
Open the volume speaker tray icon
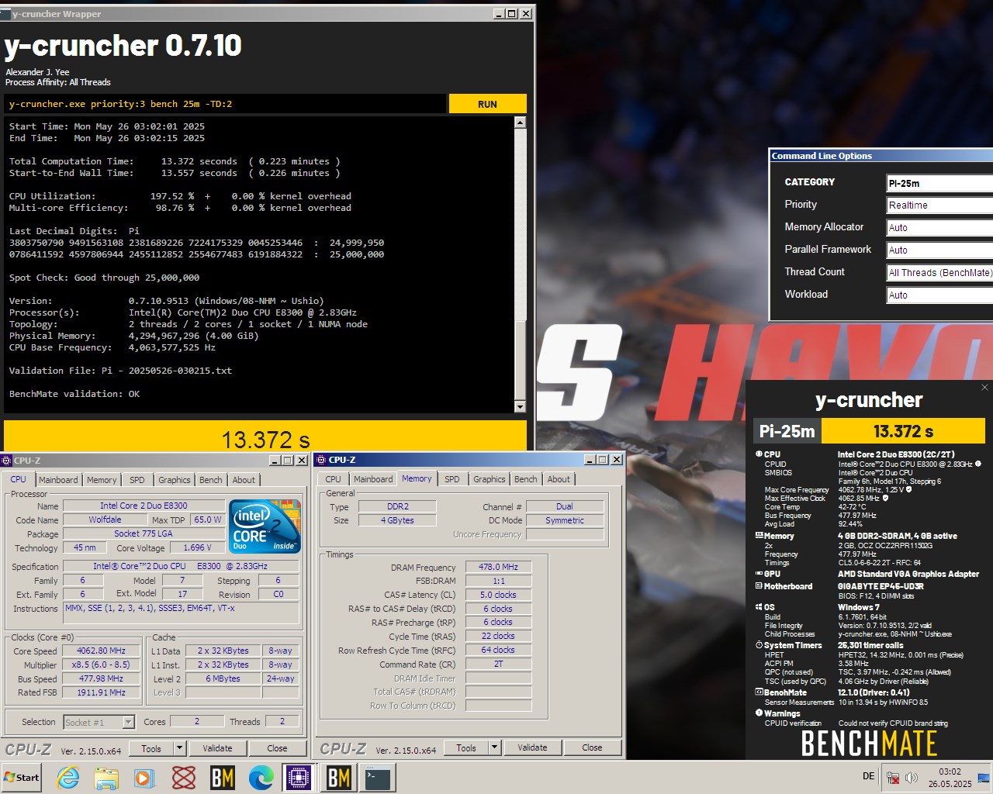point(911,777)
